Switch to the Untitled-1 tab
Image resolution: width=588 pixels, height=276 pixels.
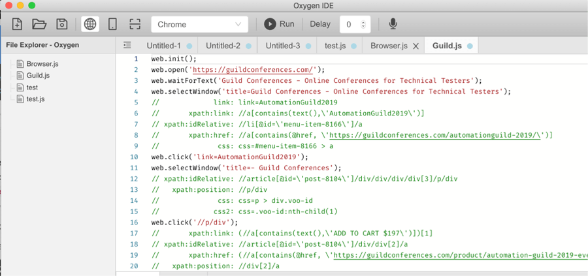click(163, 46)
